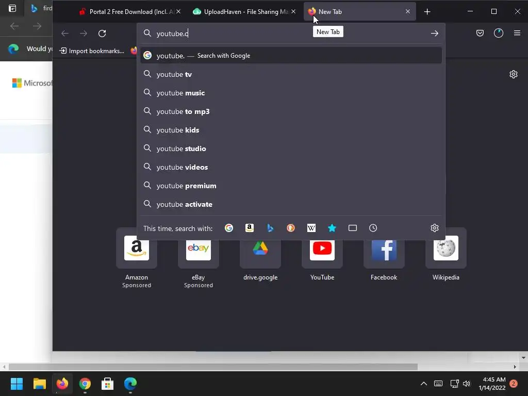Image resolution: width=528 pixels, height=396 pixels.
Task: Open File Explorer from the taskbar
Action: tap(39, 384)
